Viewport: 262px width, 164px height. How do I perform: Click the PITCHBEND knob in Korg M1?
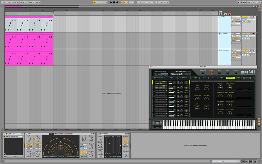pyautogui.click(x=220, y=87)
